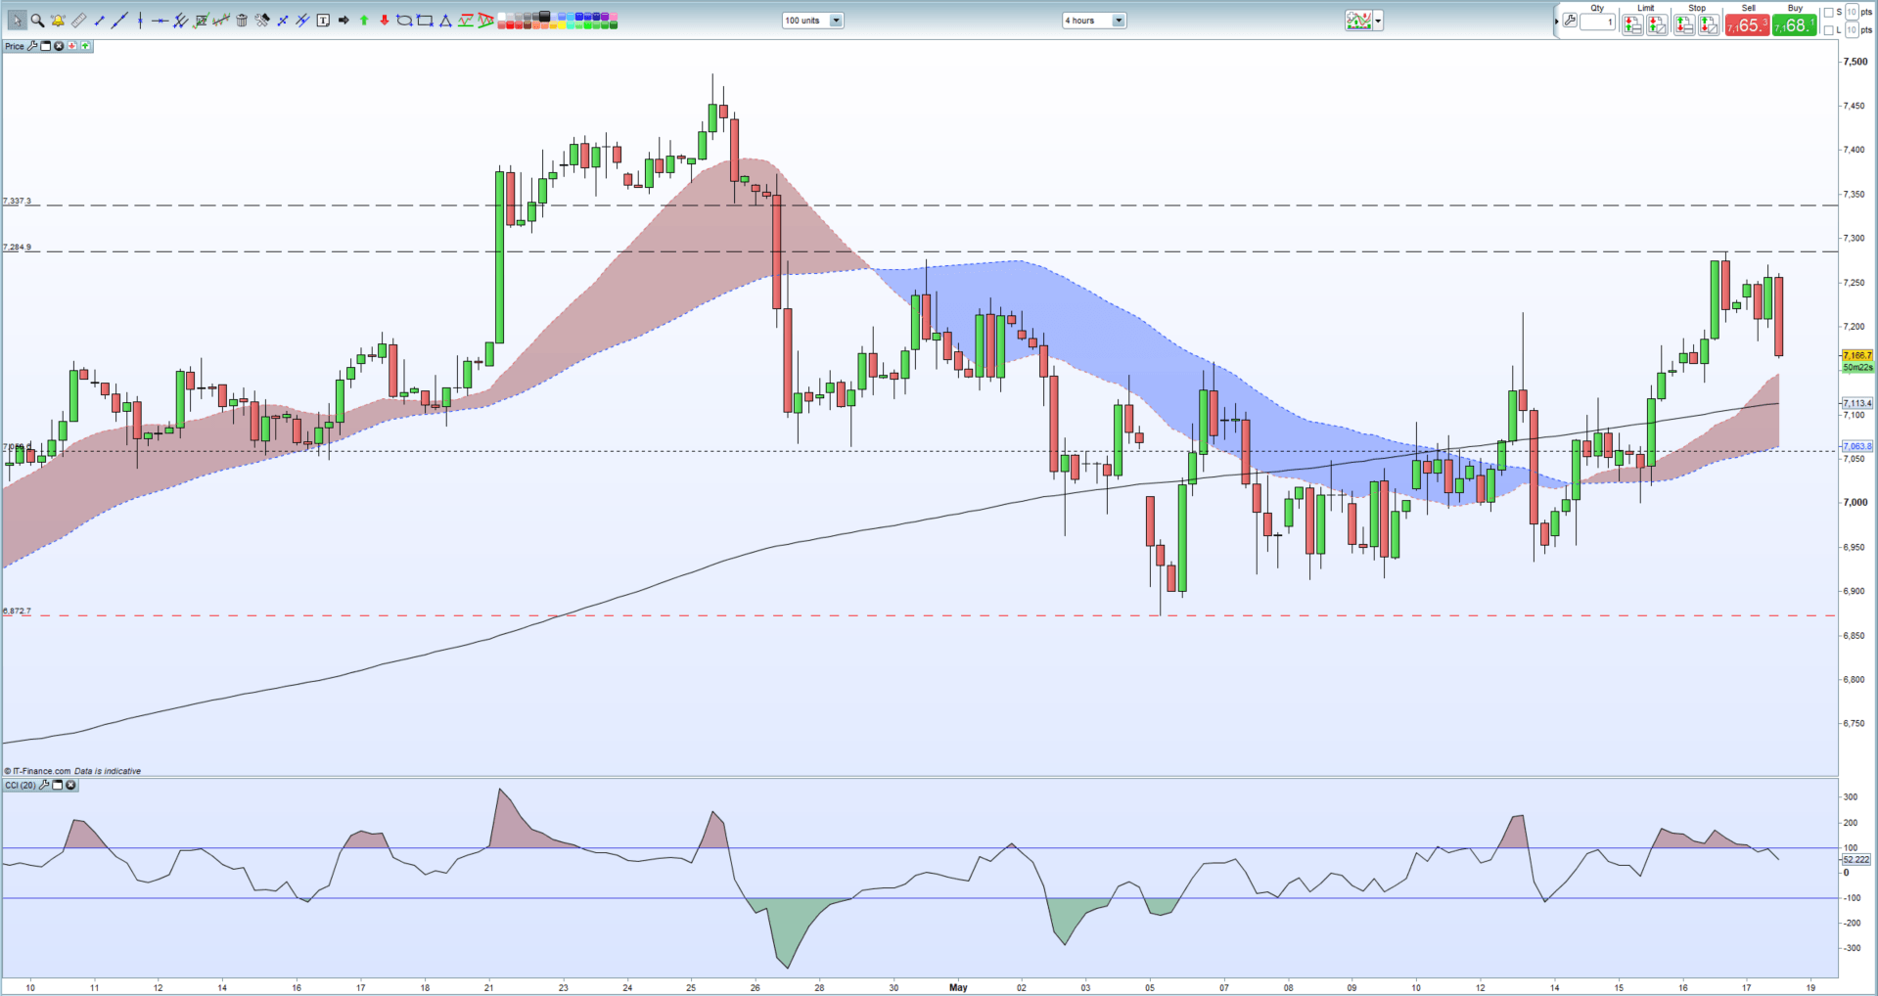
Task: Click first Stop order button
Action: (x=1684, y=25)
